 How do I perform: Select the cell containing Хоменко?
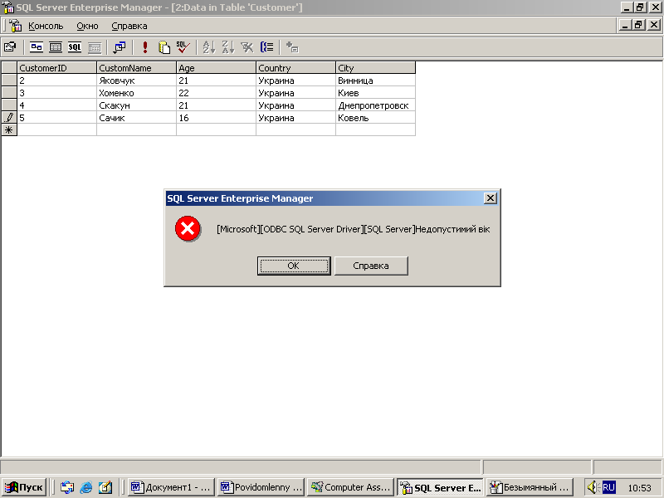(136, 93)
